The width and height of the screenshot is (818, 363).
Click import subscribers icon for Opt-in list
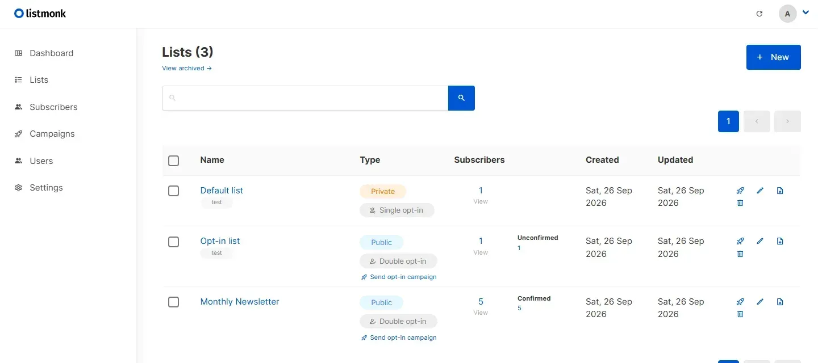point(780,241)
